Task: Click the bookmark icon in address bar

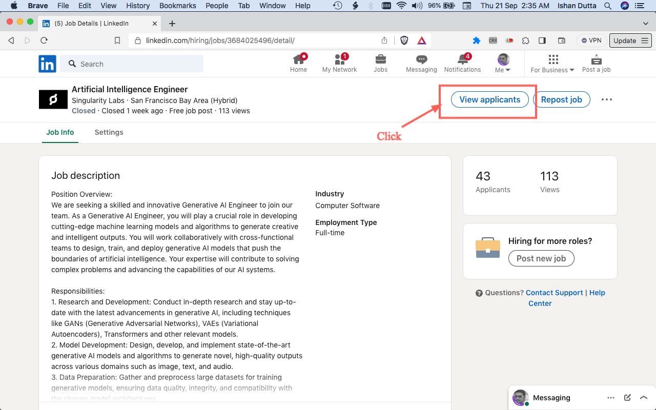Action: (117, 40)
